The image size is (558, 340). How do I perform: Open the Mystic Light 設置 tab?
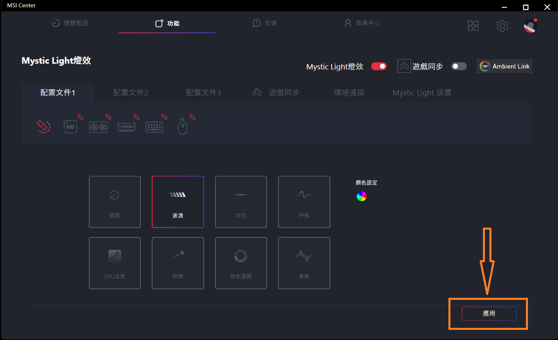422,93
